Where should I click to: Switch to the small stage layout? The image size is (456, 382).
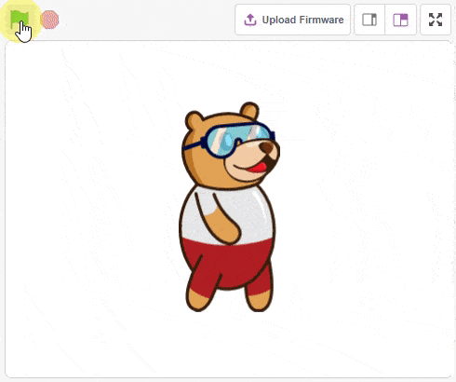coord(369,20)
